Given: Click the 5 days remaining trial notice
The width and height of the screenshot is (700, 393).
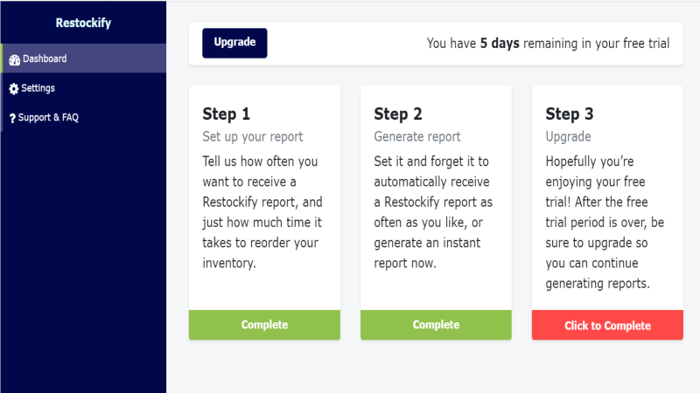Looking at the screenshot, I should (x=548, y=43).
